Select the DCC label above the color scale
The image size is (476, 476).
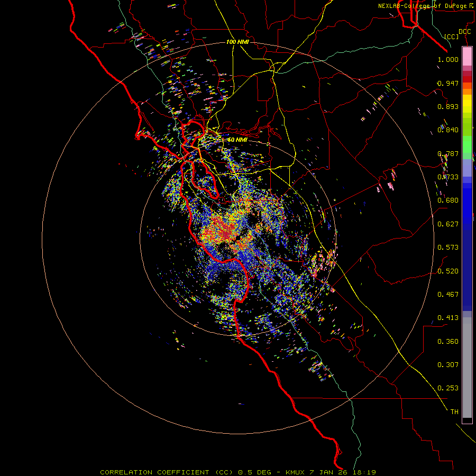[464, 32]
